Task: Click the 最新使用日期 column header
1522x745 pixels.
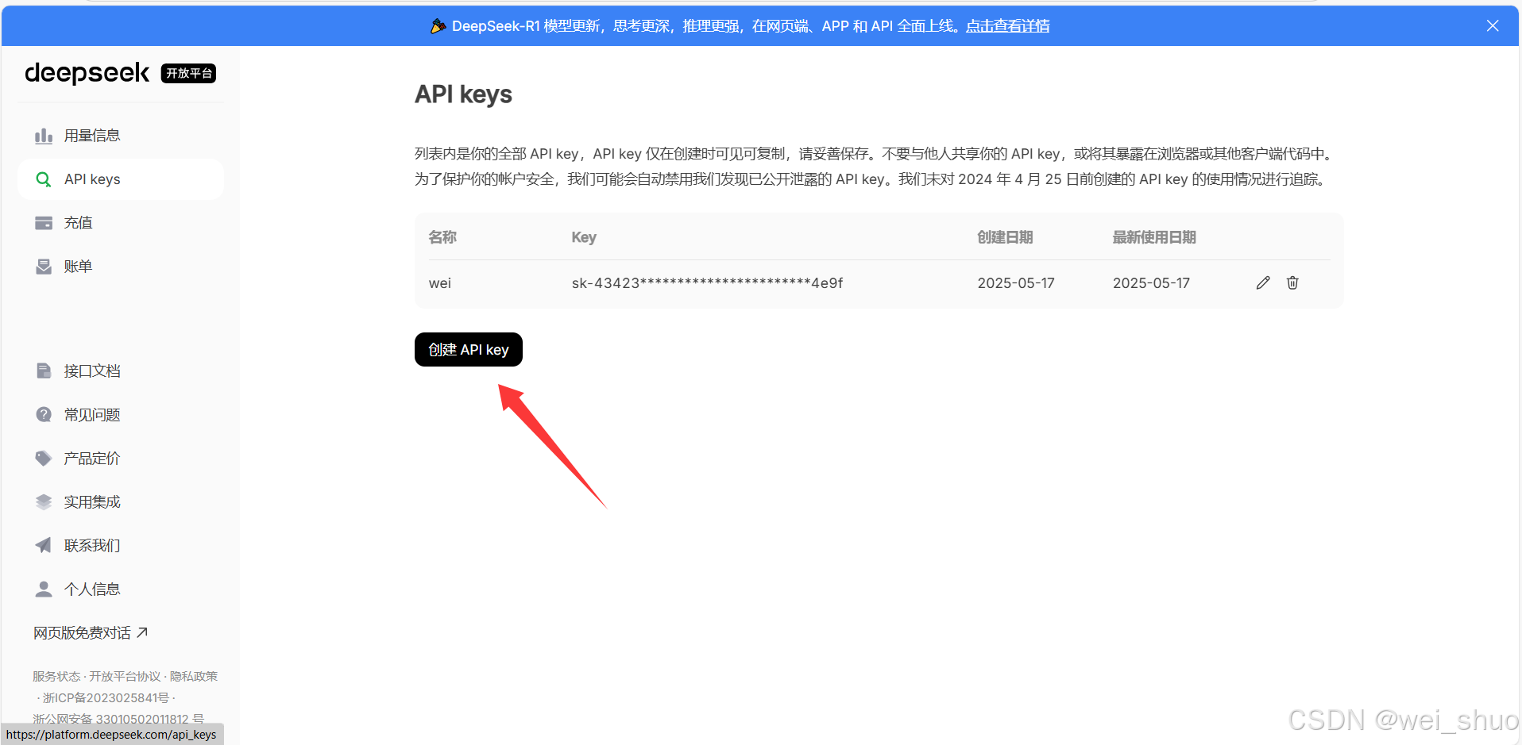Action: point(1154,237)
